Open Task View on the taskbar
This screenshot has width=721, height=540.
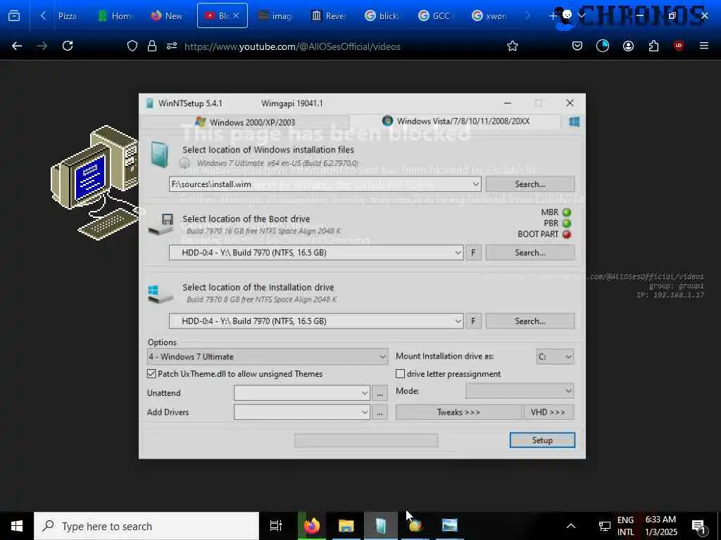click(x=275, y=526)
